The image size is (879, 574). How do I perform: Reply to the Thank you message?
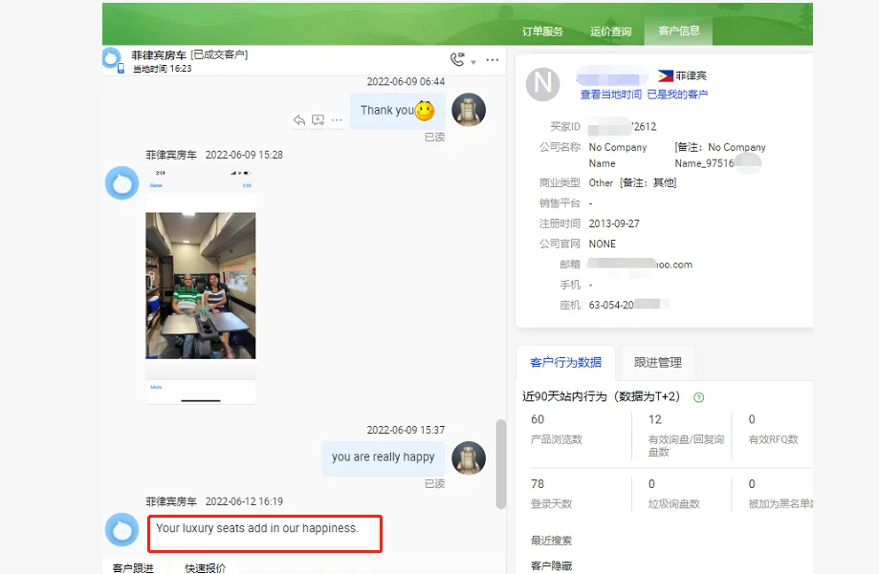tap(299, 119)
